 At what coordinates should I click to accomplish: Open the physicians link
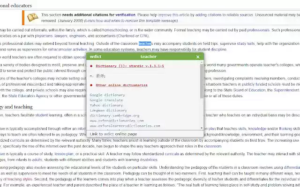[x=44, y=36]
